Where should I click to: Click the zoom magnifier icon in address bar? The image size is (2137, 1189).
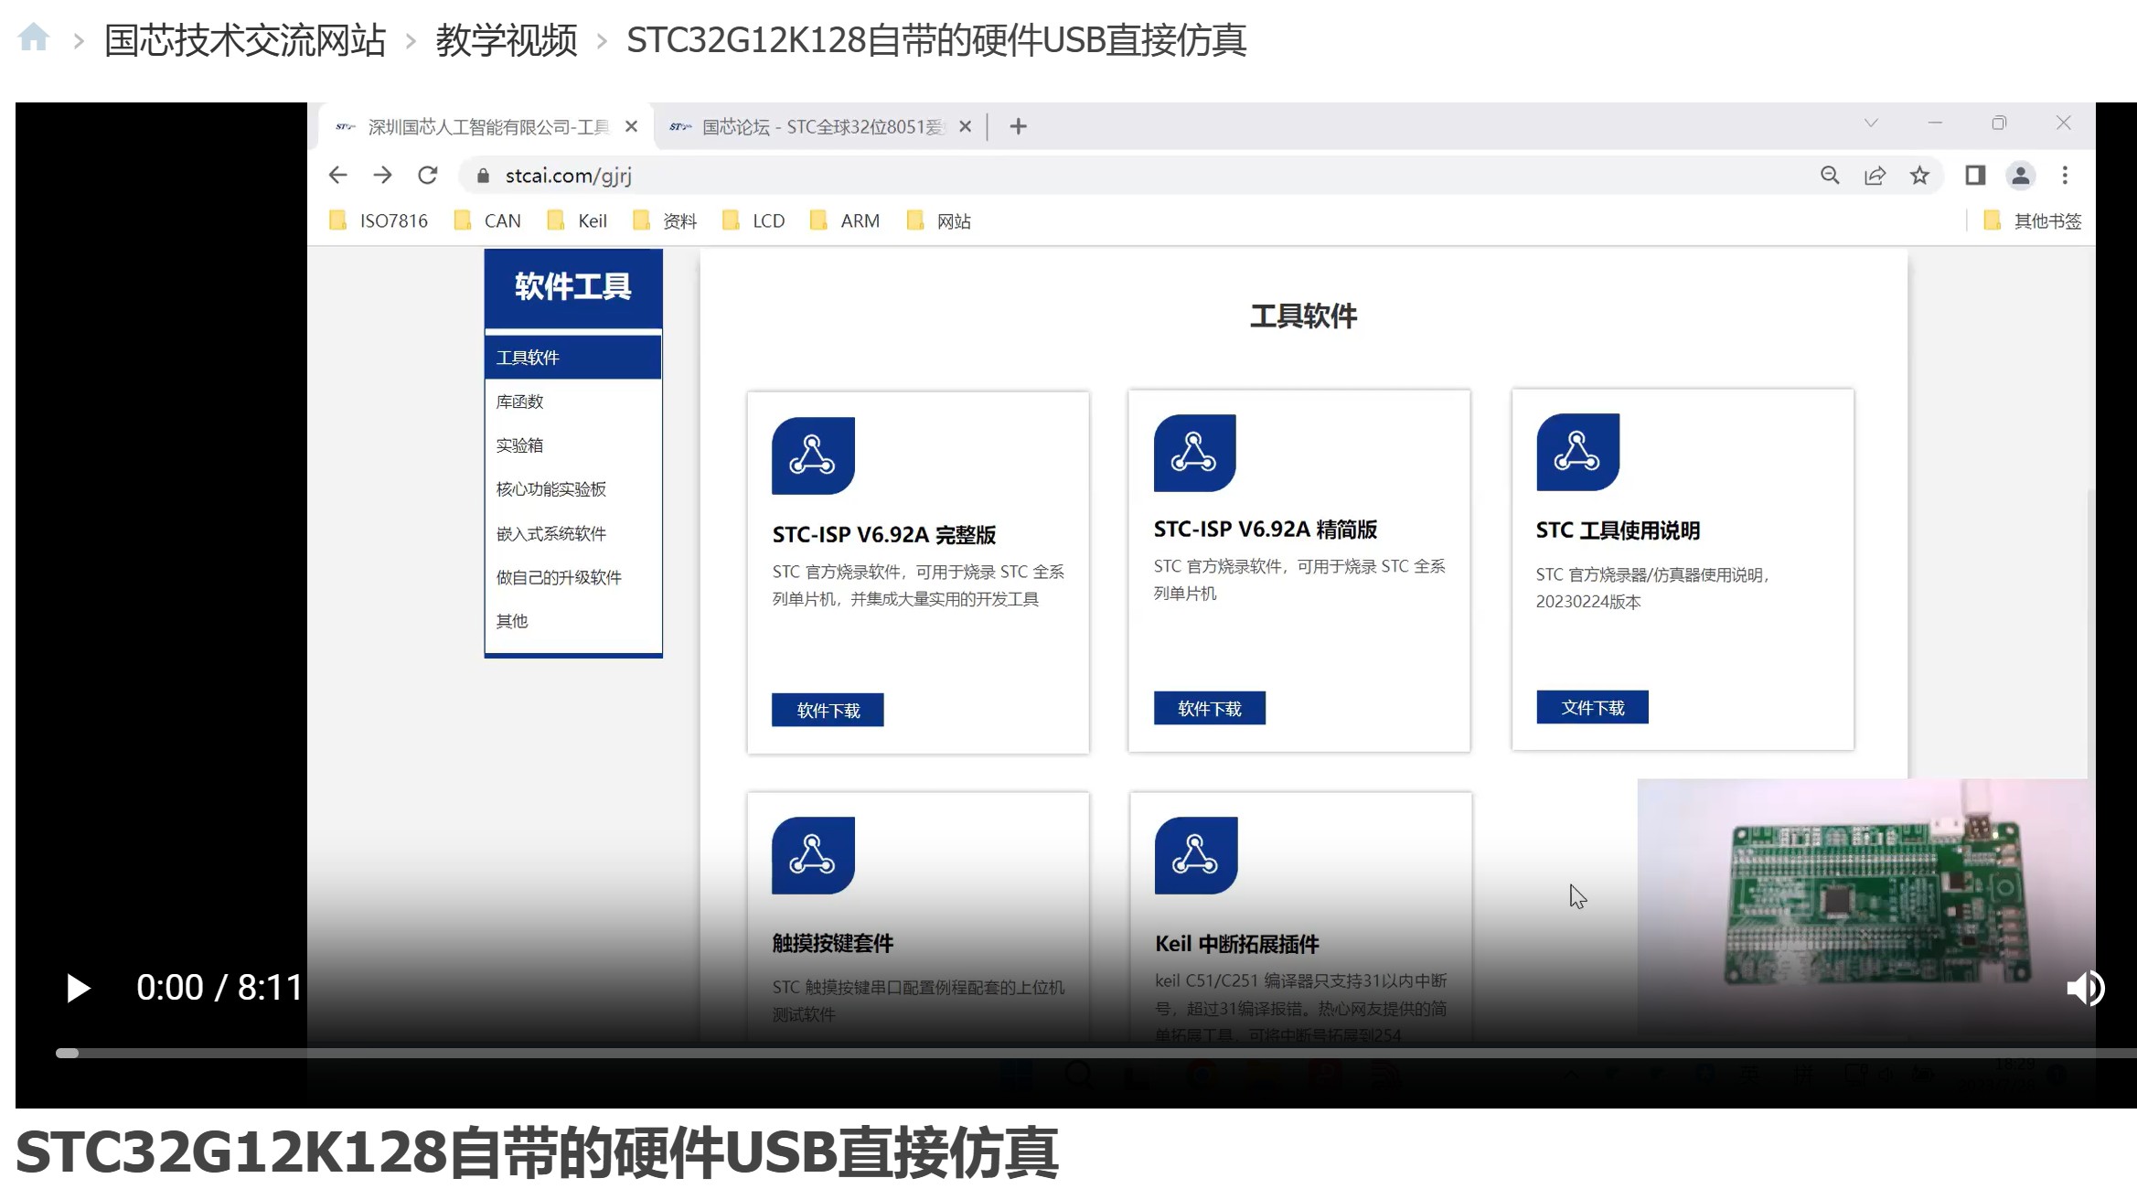(1830, 175)
